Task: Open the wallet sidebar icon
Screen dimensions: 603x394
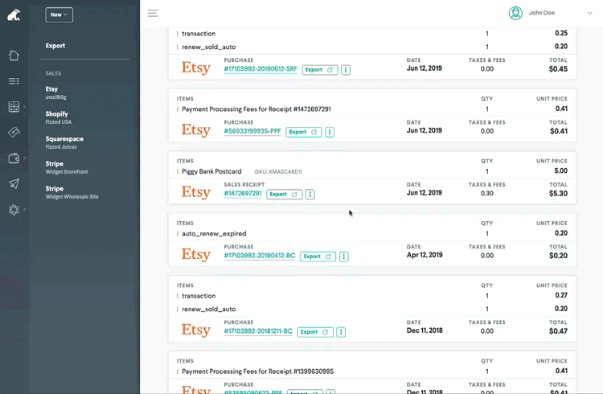Action: [14, 158]
